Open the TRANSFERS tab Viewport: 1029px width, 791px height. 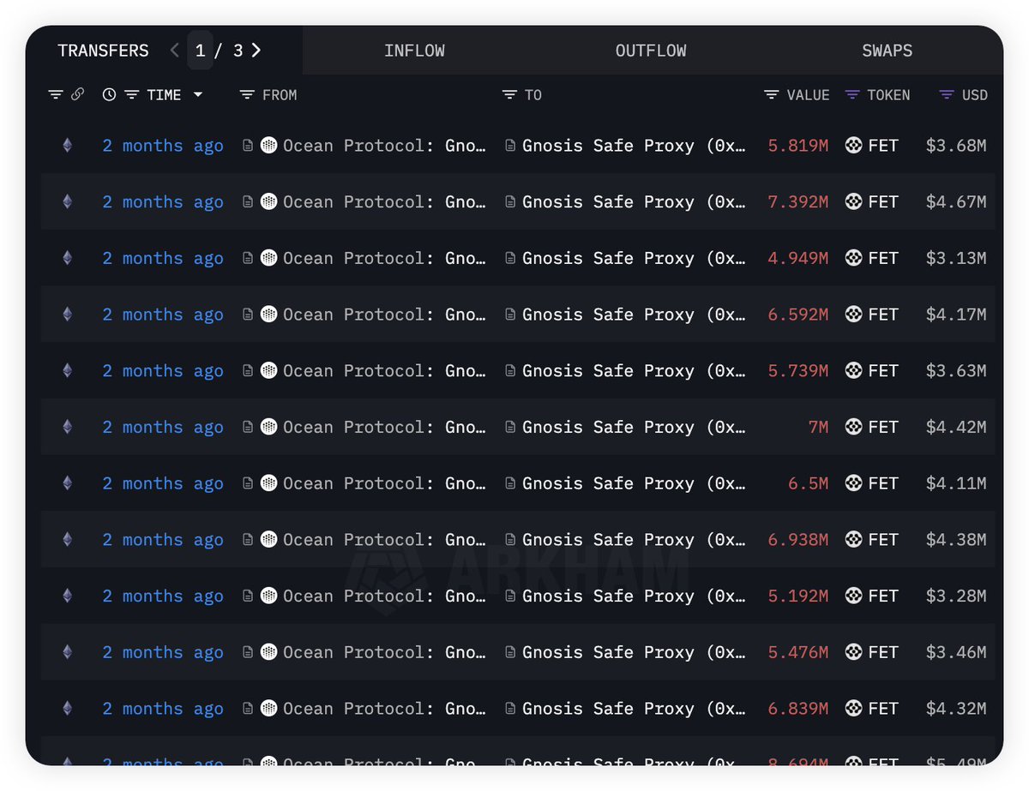click(x=103, y=51)
